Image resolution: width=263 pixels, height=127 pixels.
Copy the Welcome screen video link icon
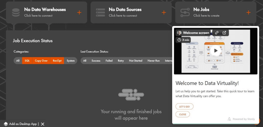[217, 33]
